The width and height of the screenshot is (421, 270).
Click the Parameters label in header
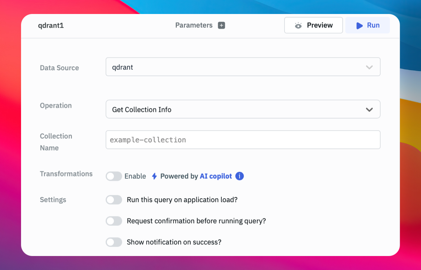pos(194,25)
